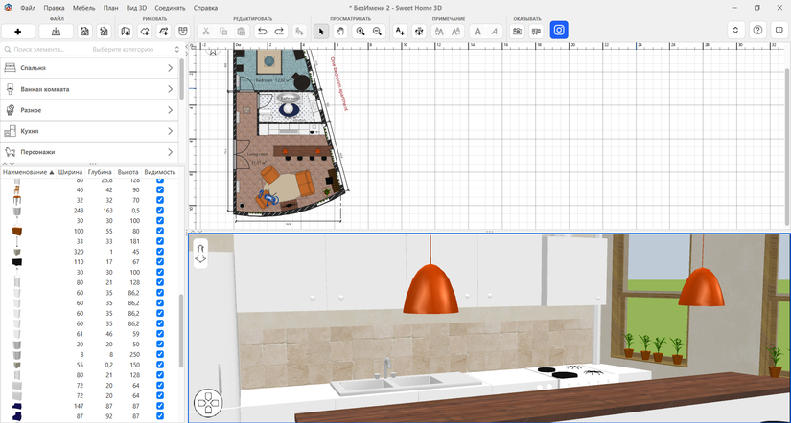Screen dimensions: 791x423
Task: Select the create walls tool
Action: pyautogui.click(x=126, y=32)
